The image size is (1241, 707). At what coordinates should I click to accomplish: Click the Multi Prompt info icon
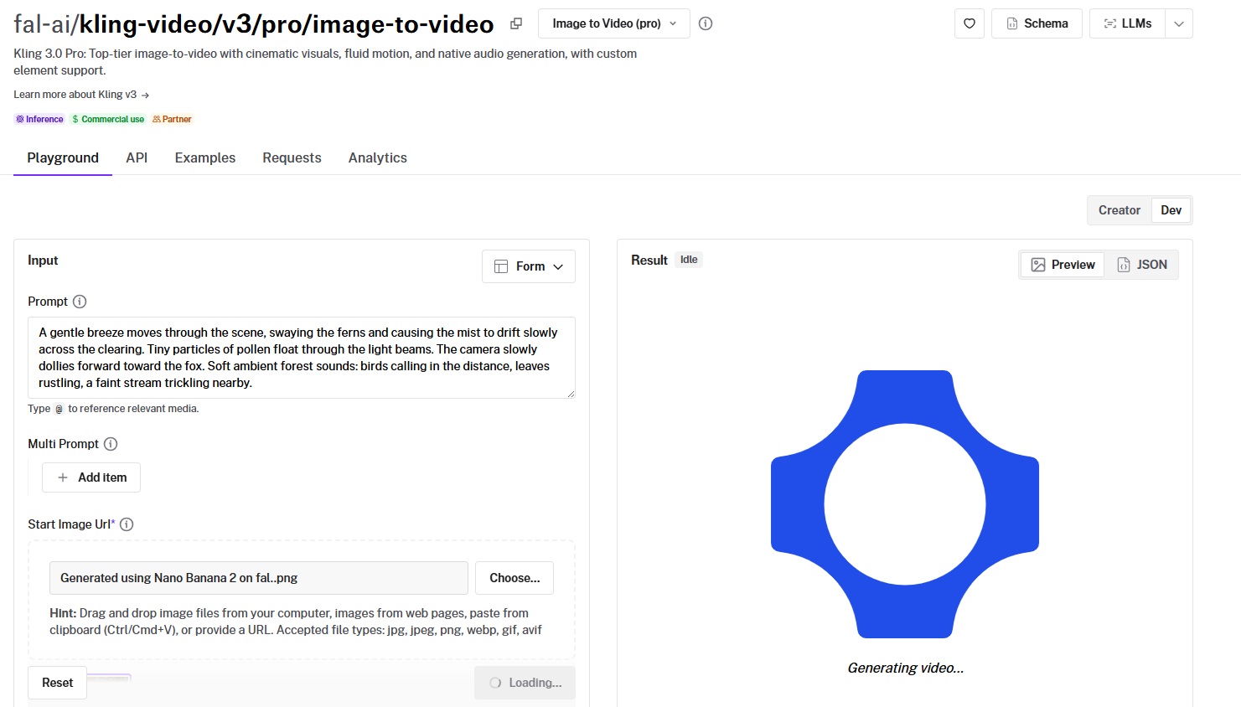(111, 444)
